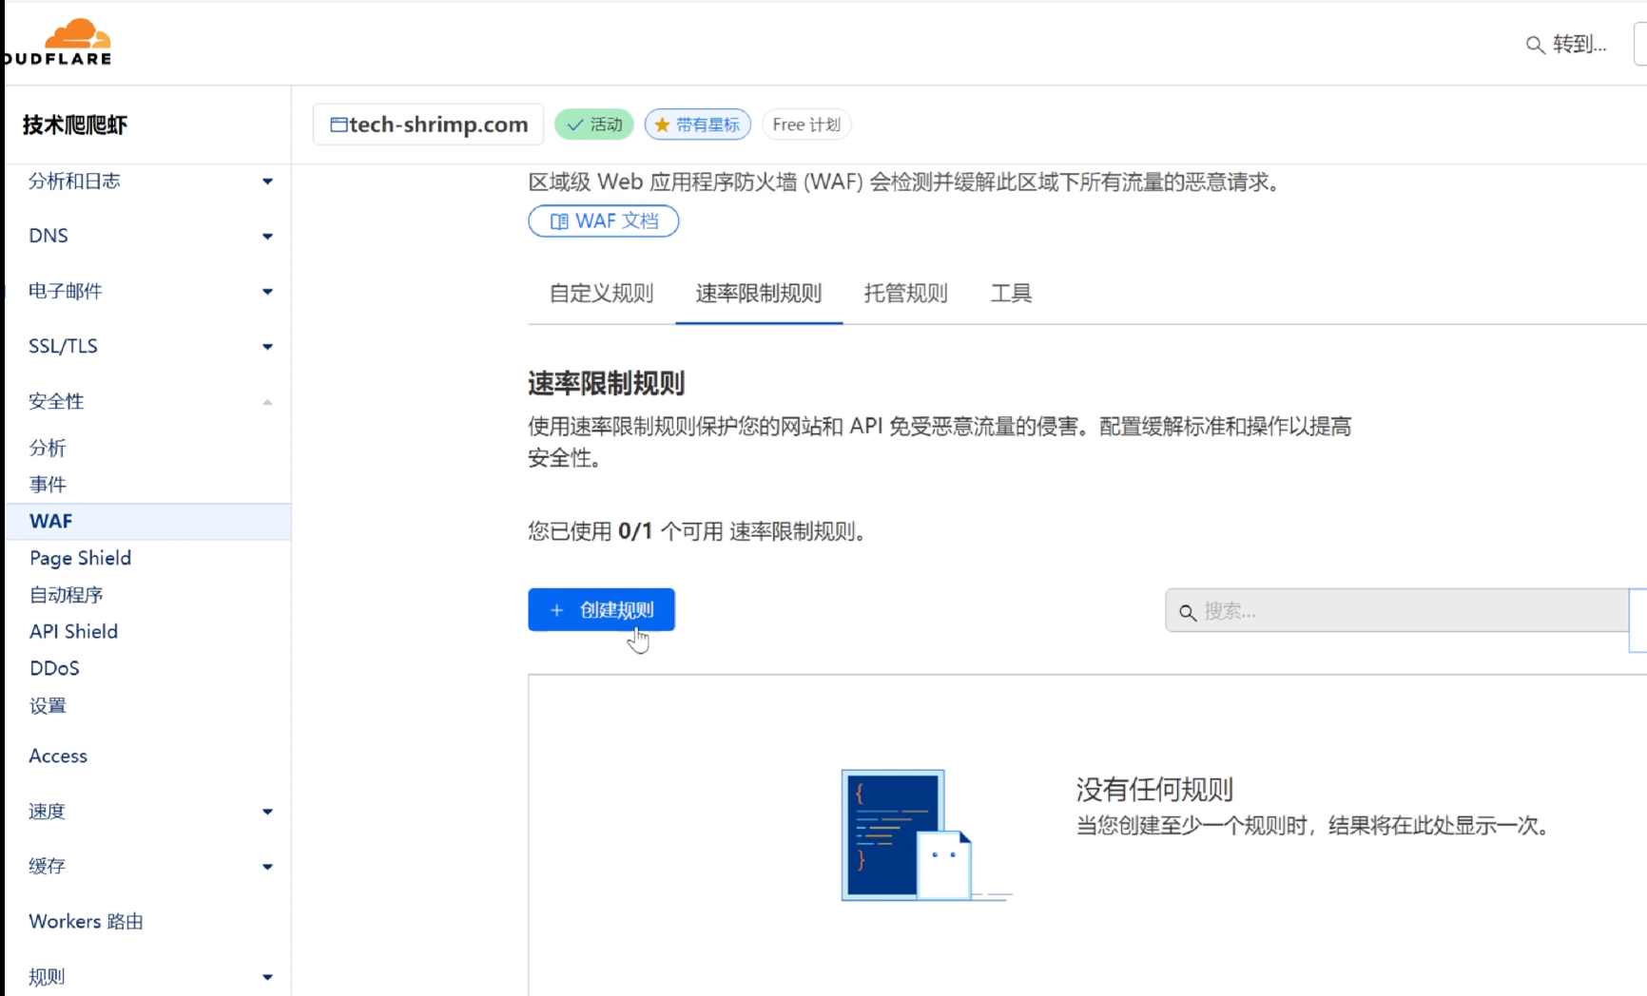Click the Cloudflare logo
Screen dimensions: 1647x996
58,43
